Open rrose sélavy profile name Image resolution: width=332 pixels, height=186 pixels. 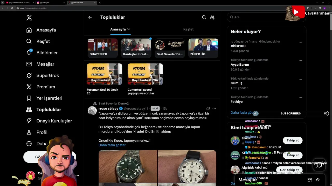click(x=108, y=109)
